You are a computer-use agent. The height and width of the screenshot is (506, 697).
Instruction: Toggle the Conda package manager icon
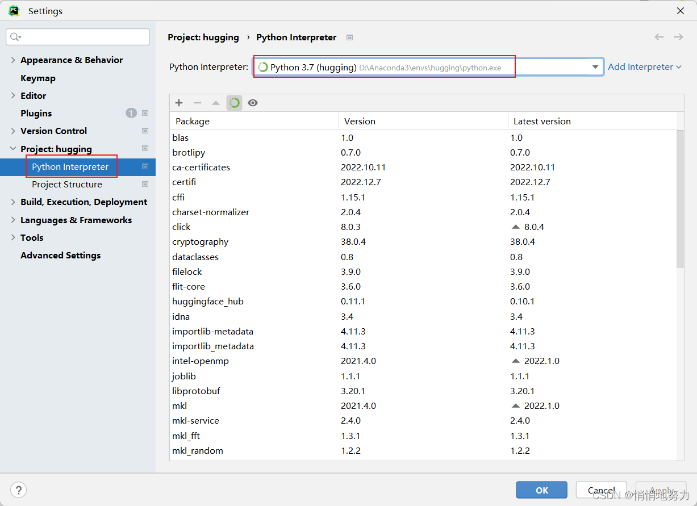tap(234, 103)
